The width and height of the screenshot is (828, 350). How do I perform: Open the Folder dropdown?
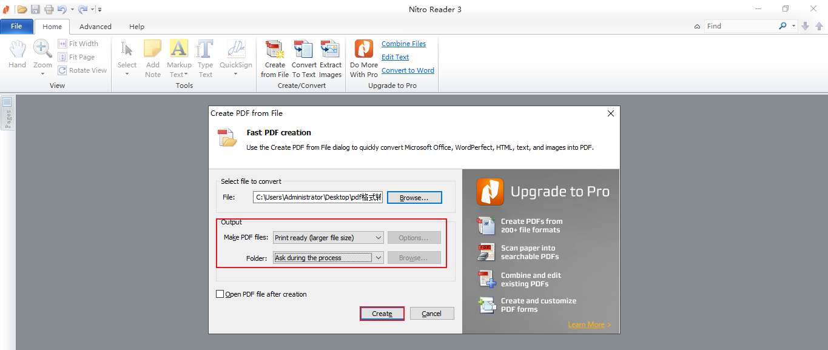[328, 258]
